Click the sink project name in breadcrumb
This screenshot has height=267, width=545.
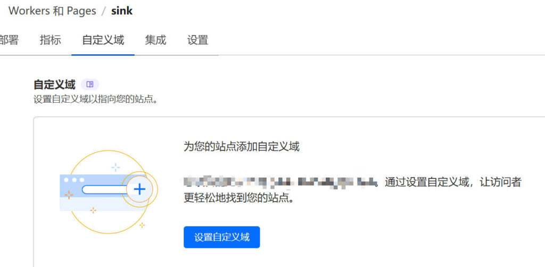(122, 11)
